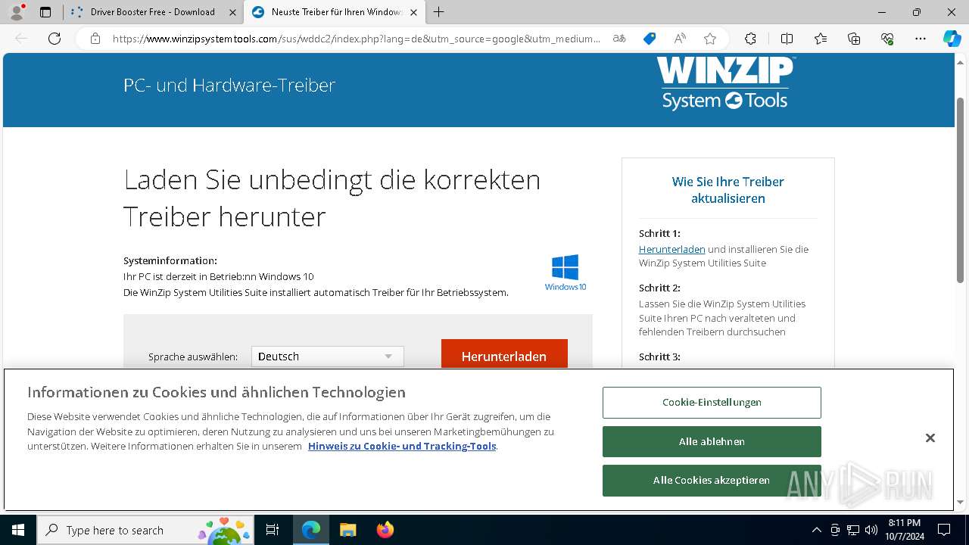The height and width of the screenshot is (545, 969).
Task: Refresh the current page
Action: (55, 39)
